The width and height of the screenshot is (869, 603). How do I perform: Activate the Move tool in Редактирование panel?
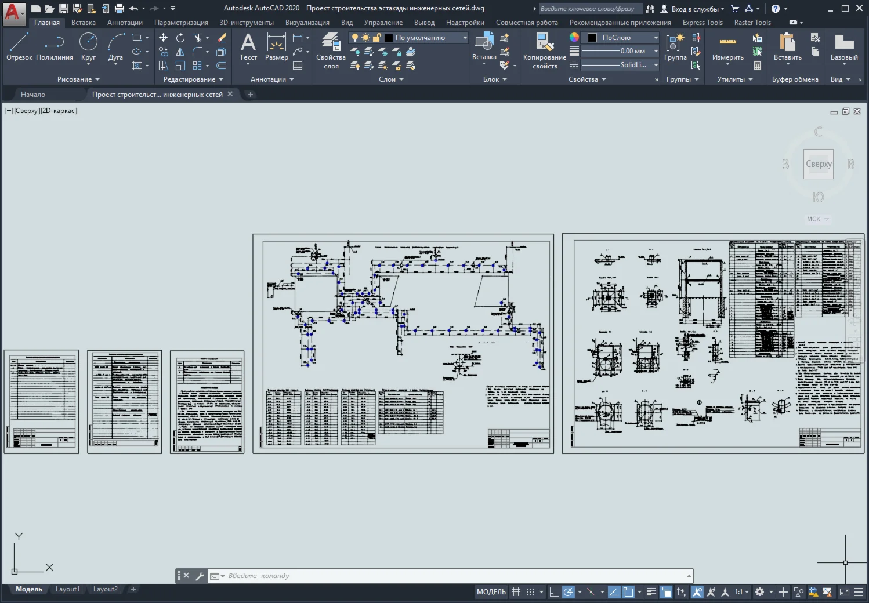tap(164, 38)
